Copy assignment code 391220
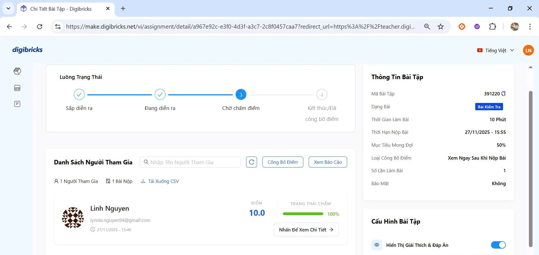Screen dimensions: 539x255 [503, 94]
